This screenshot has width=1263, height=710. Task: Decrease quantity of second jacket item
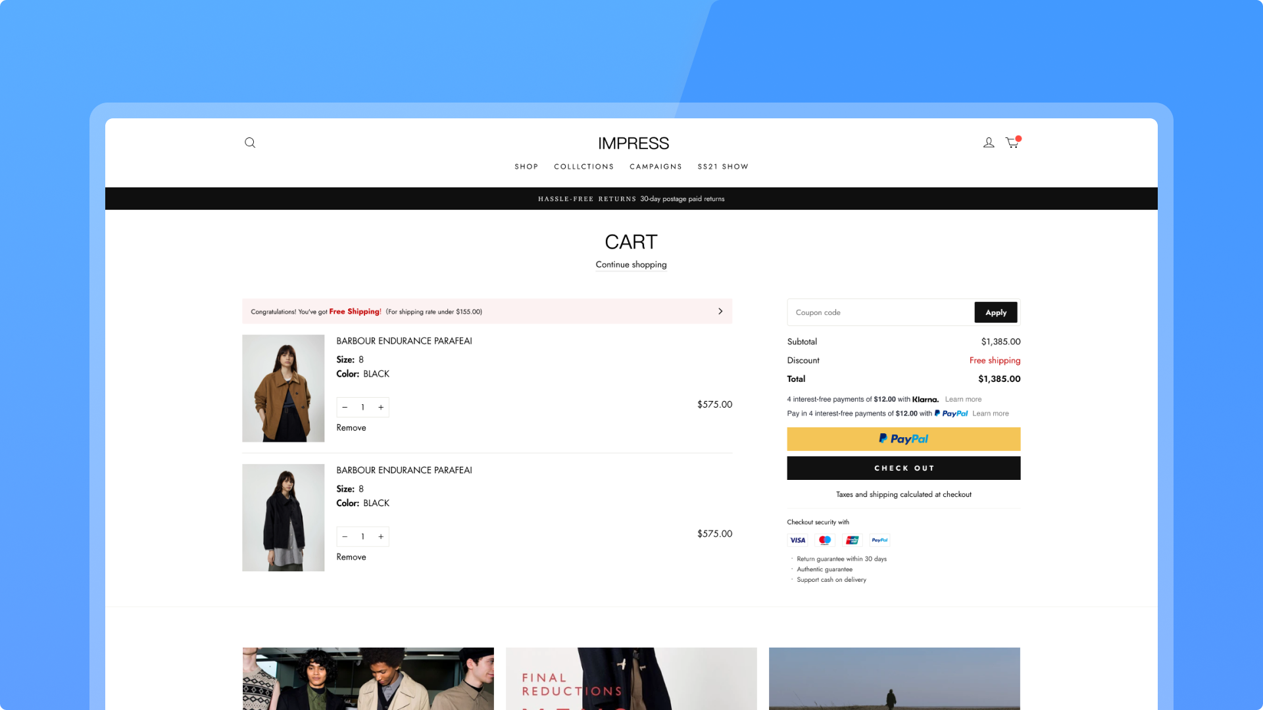345,537
